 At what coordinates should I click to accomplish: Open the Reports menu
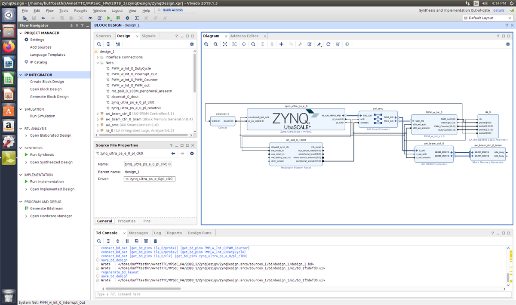pos(80,10)
